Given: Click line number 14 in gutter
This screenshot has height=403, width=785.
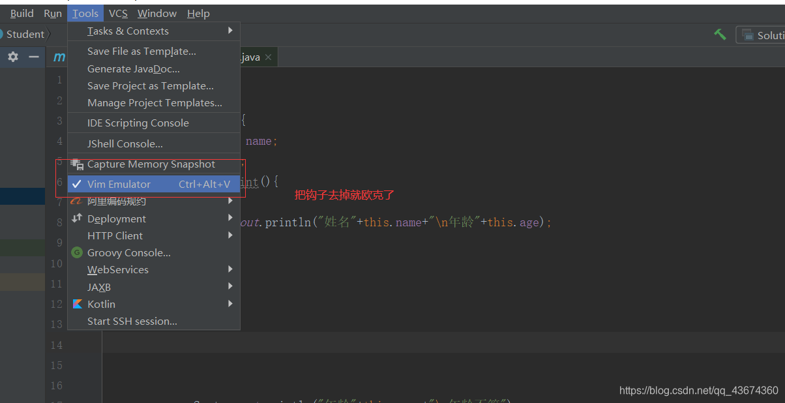Looking at the screenshot, I should [57, 345].
